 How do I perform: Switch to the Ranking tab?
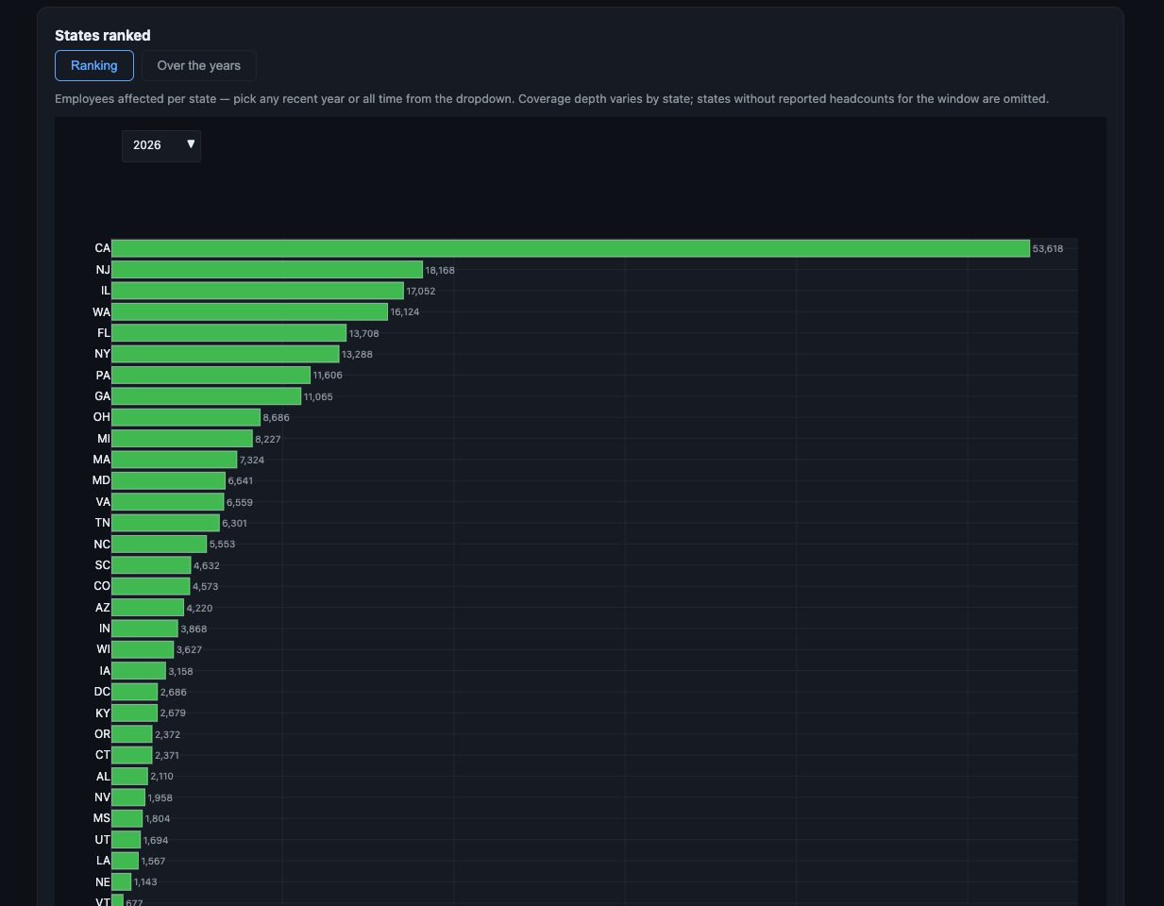[94, 66]
